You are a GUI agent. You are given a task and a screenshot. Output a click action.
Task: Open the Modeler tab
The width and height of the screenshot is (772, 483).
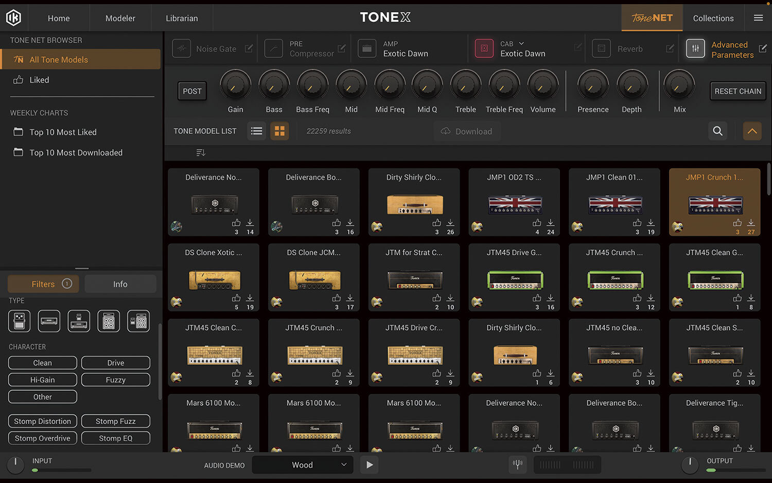[120, 18]
